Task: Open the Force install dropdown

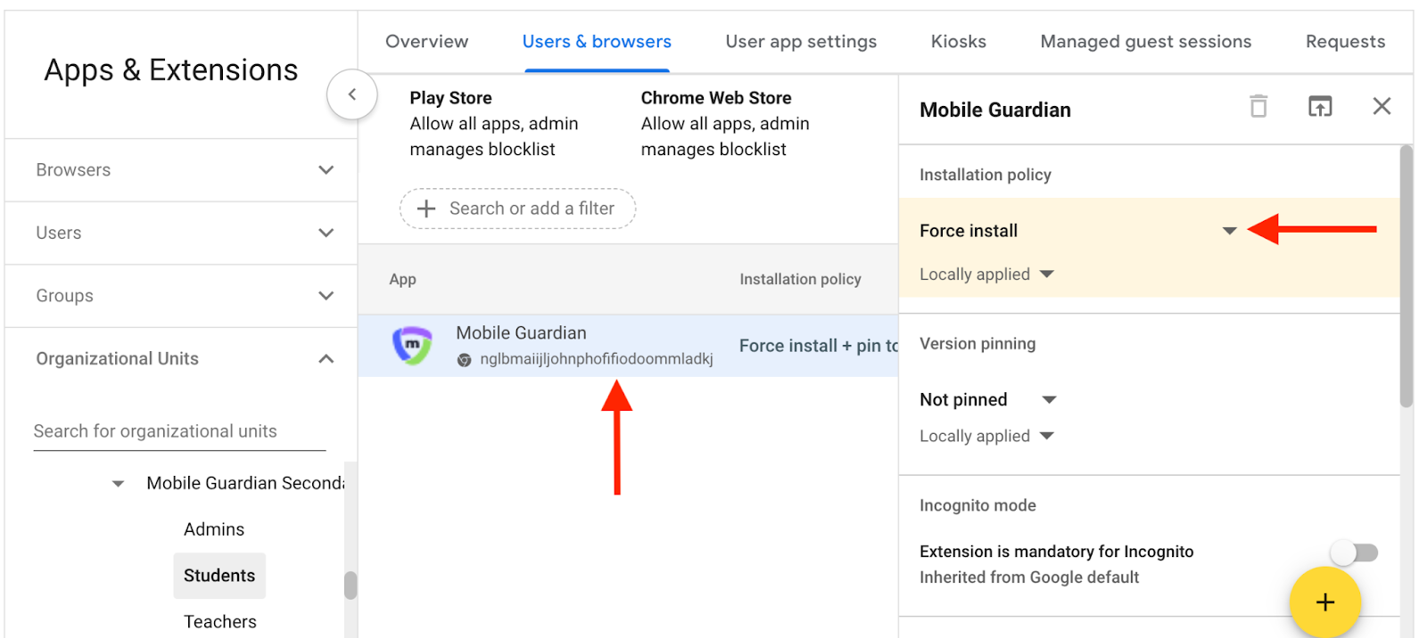Action: tap(1229, 230)
